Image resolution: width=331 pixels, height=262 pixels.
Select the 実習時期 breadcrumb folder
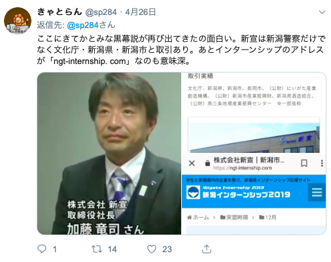click(234, 218)
